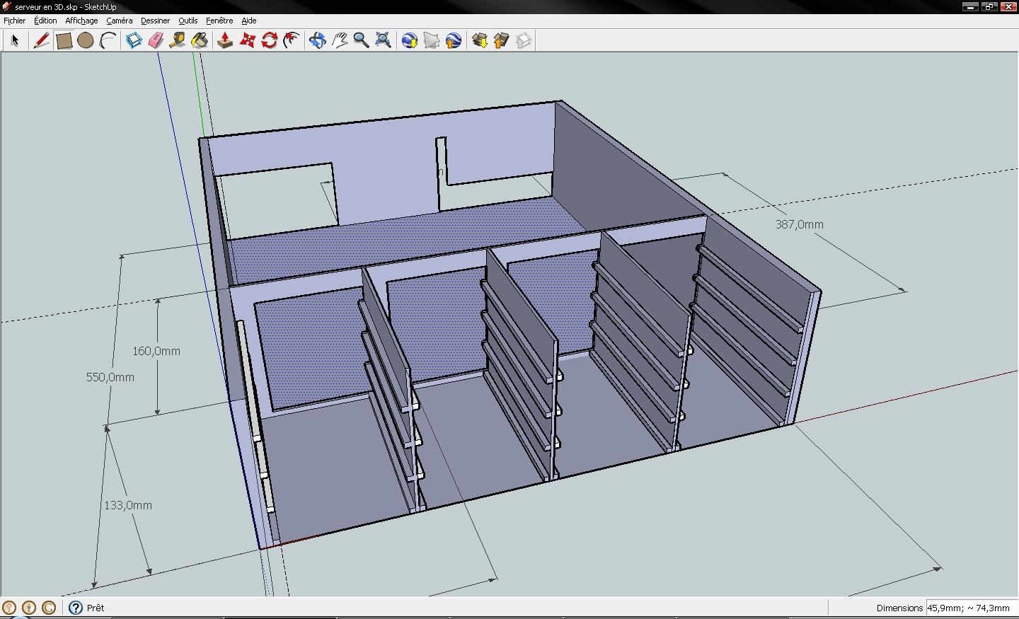Image resolution: width=1019 pixels, height=619 pixels.
Task: Click the 133,0mm dimension label
Action: tap(128, 505)
